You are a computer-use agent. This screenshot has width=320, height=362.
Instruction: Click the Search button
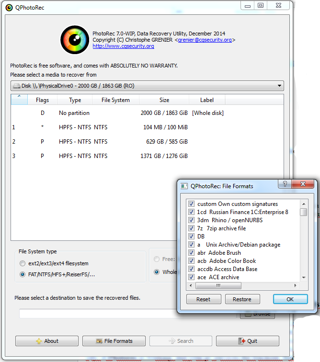pos(181,341)
